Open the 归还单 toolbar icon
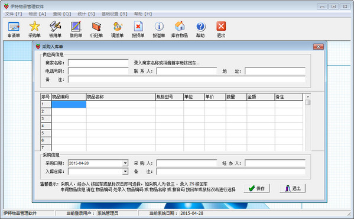The width and height of the screenshot is (354, 219). 97,27
